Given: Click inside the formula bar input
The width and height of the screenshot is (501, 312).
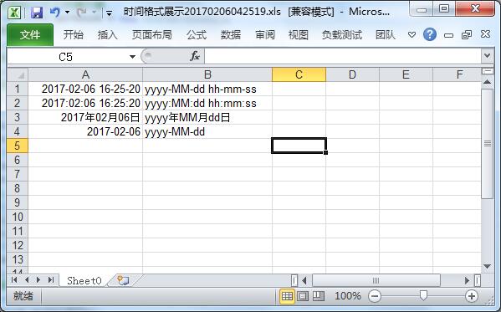Looking at the screenshot, I should tap(343, 57).
